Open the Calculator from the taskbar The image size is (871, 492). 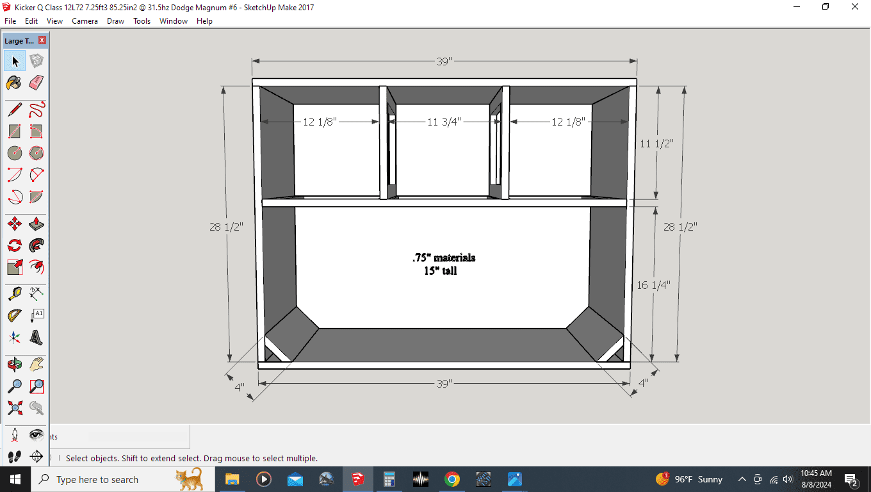(x=389, y=479)
